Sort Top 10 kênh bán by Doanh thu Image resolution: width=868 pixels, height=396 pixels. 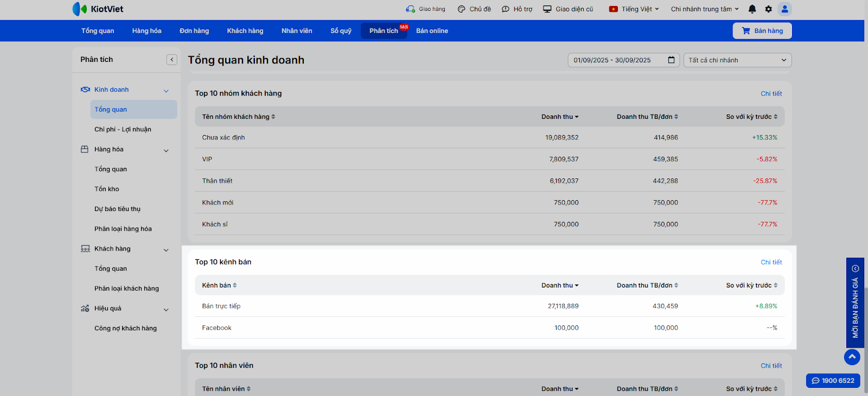(x=560, y=285)
